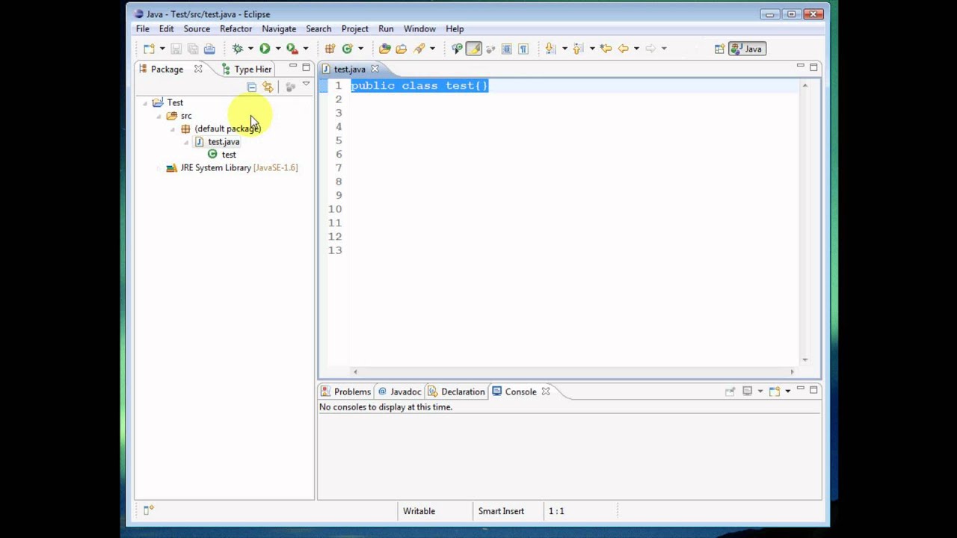Image resolution: width=957 pixels, height=538 pixels.
Task: Switch to the Javadoc tab
Action: 399,392
